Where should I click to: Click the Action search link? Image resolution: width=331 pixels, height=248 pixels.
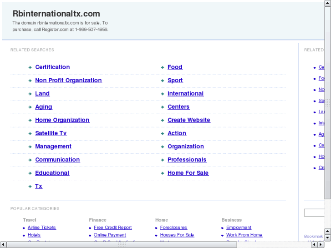click(177, 133)
